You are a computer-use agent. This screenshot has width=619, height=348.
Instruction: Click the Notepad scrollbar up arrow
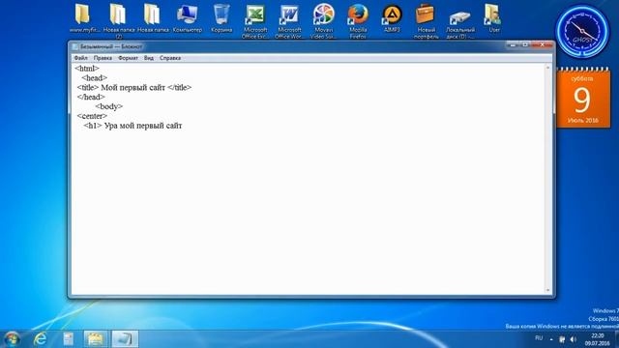[x=548, y=68]
